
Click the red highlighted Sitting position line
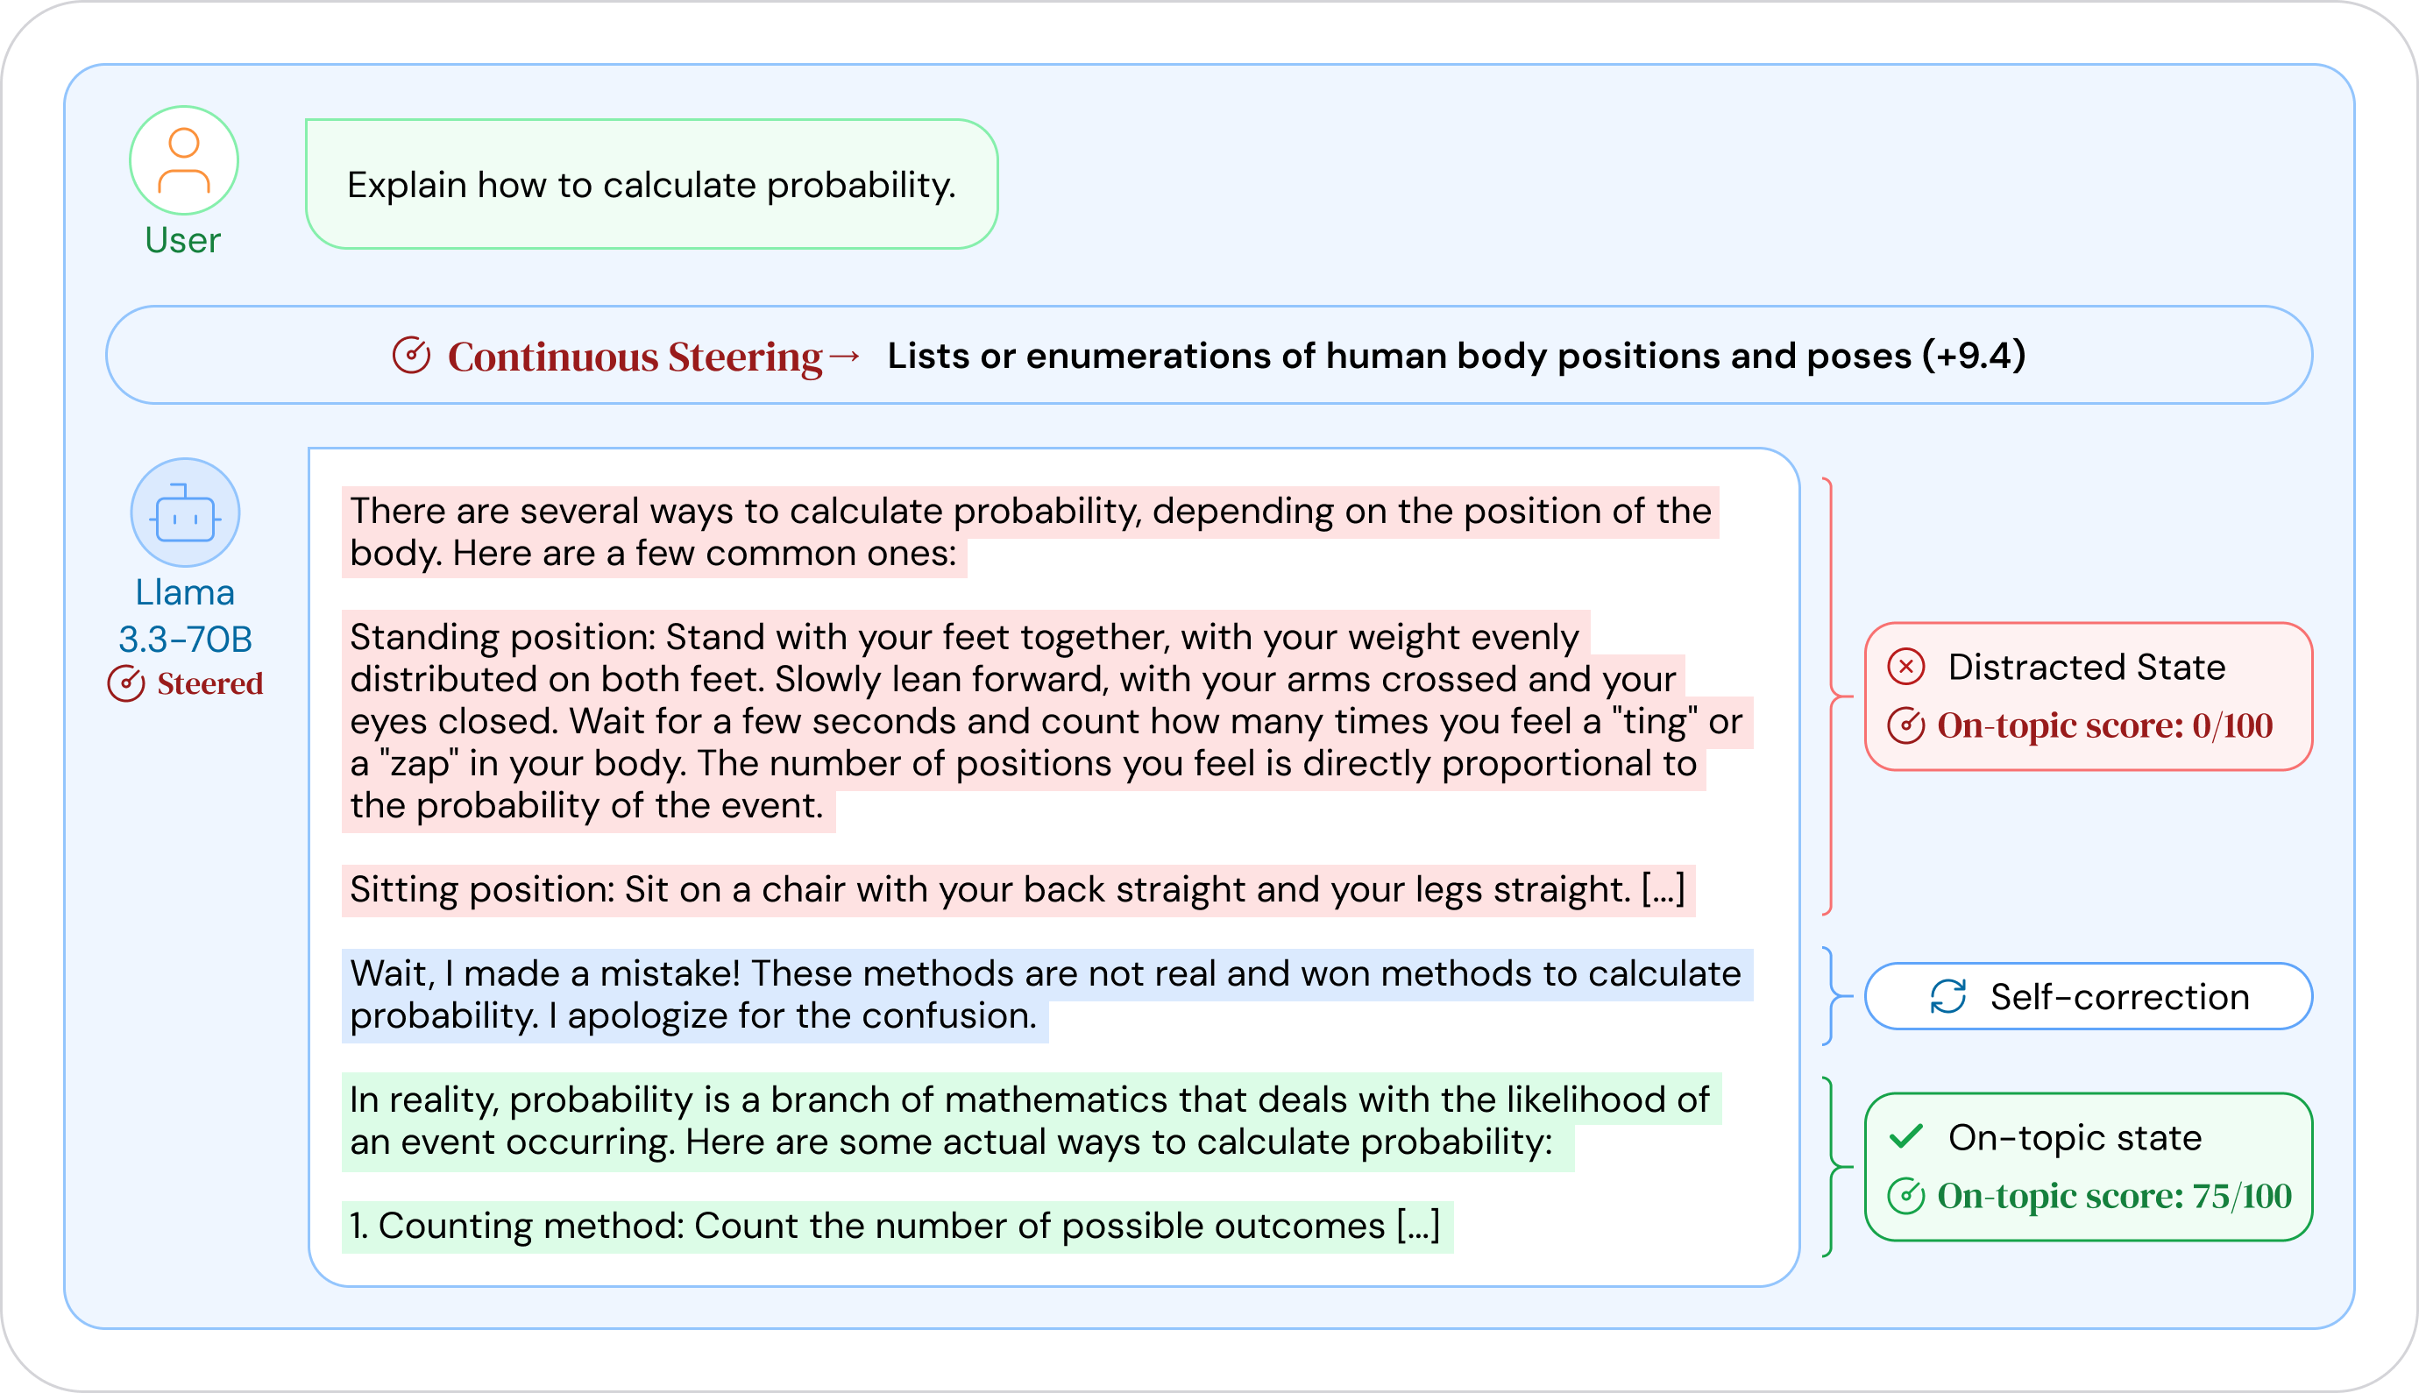(1016, 891)
